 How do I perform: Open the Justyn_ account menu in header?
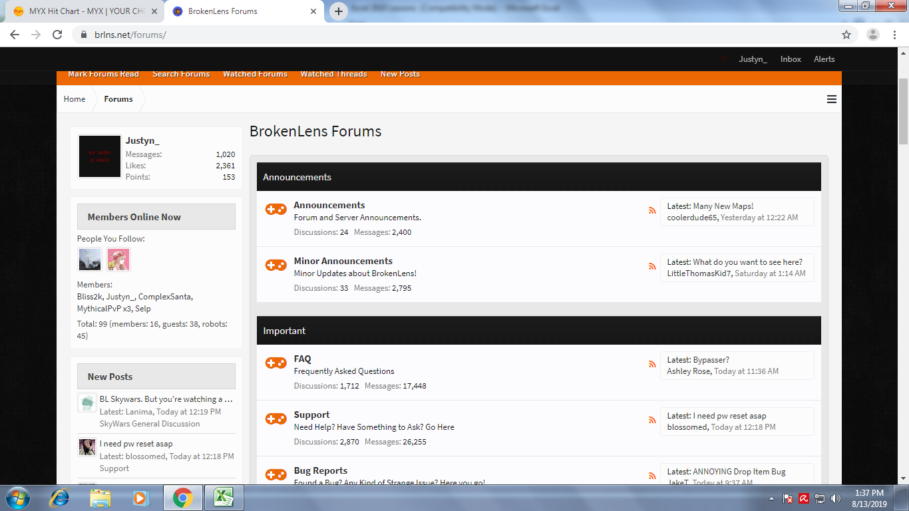click(x=753, y=59)
